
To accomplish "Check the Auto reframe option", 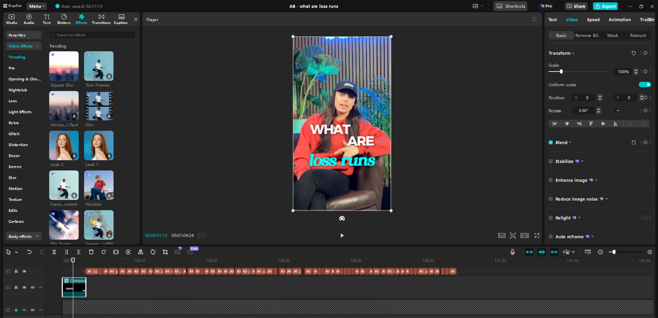I will (x=551, y=237).
